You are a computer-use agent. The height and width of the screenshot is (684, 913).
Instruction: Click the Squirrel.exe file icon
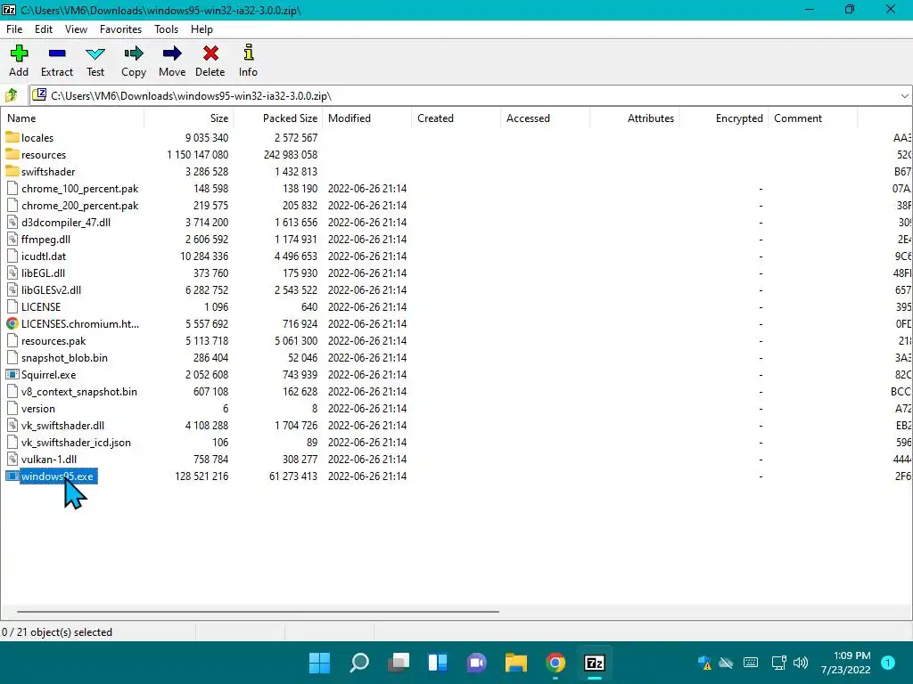[x=12, y=374]
